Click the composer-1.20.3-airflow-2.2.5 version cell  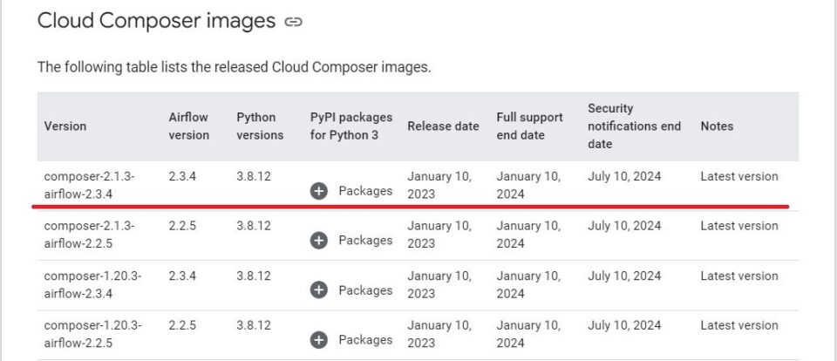(93, 334)
